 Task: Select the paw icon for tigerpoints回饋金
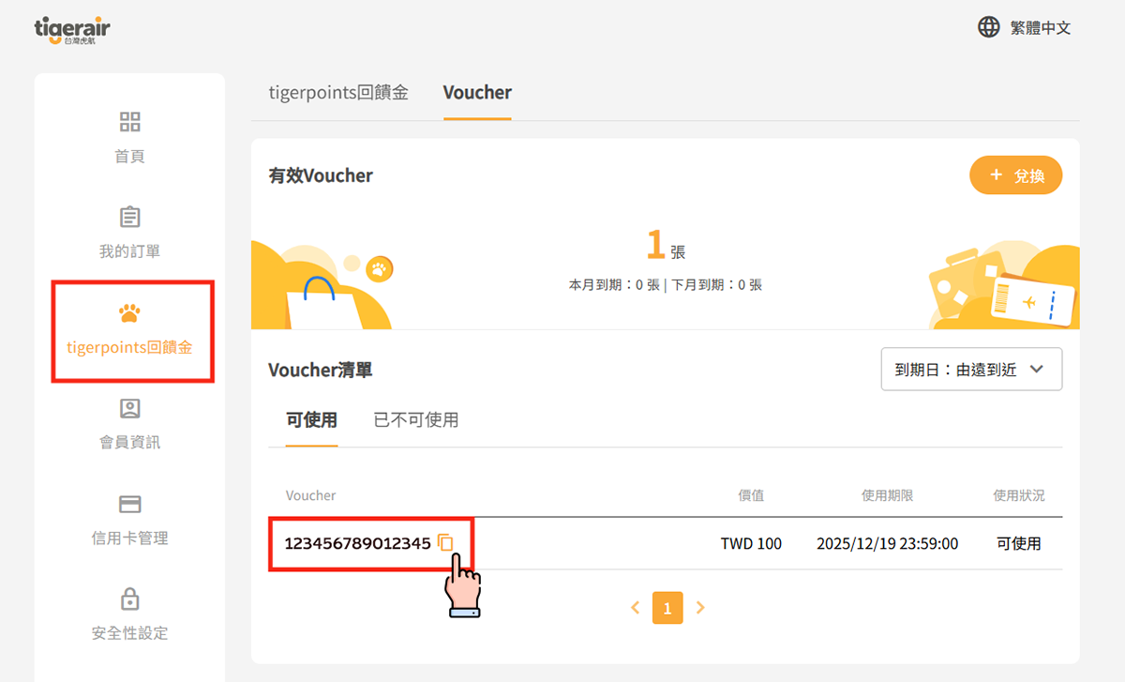click(129, 313)
